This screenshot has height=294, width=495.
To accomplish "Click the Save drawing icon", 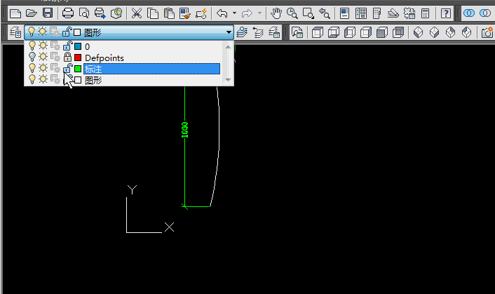I will point(47,13).
